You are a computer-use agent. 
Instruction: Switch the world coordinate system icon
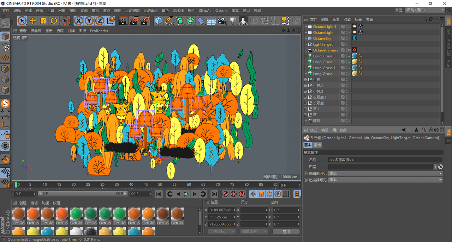(x=111, y=21)
